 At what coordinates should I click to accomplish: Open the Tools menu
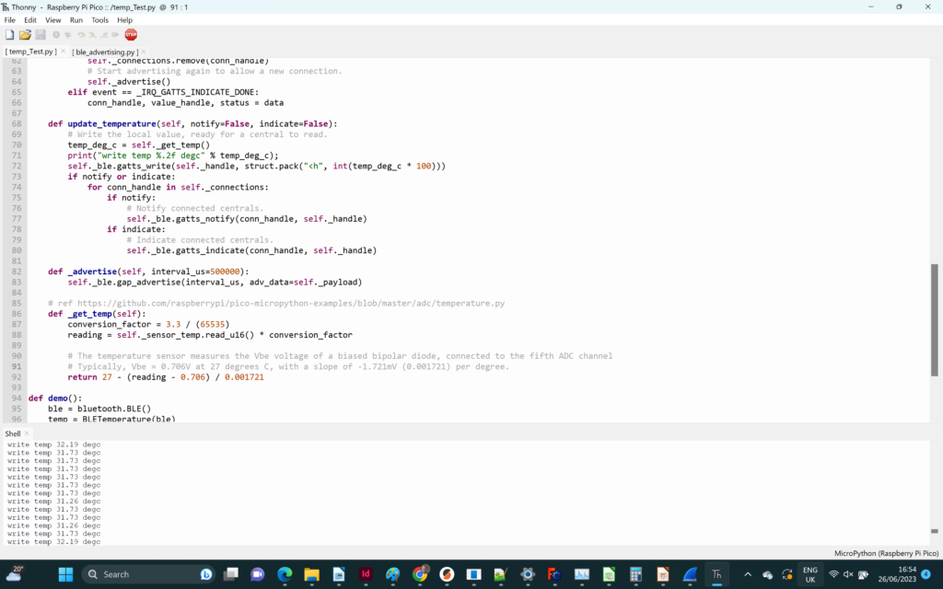point(99,19)
